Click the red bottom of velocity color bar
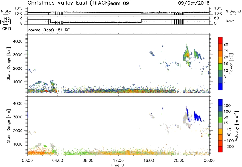 [x=221, y=149]
